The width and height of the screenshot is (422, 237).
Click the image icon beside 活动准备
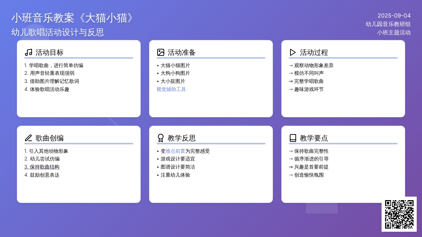click(x=161, y=52)
